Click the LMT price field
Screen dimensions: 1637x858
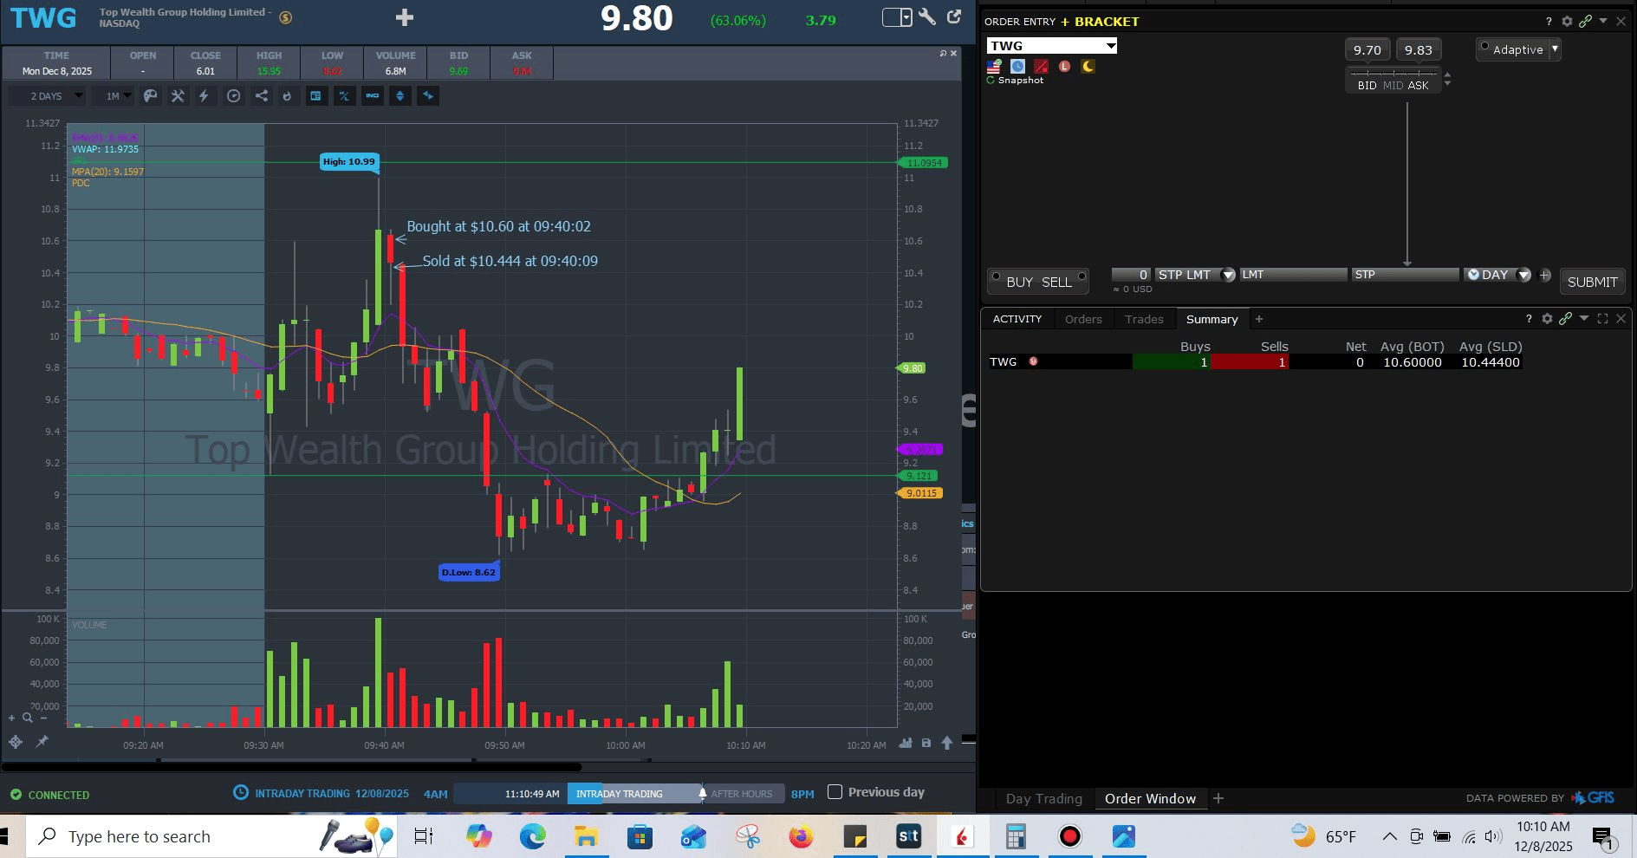[x=1294, y=275]
